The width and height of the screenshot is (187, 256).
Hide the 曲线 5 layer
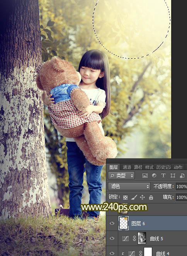(112, 238)
